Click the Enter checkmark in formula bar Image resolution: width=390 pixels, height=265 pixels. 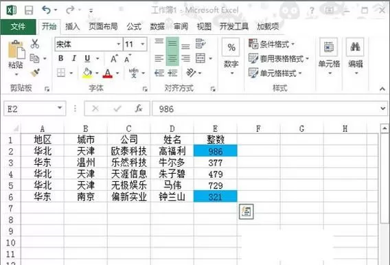tap(117, 108)
